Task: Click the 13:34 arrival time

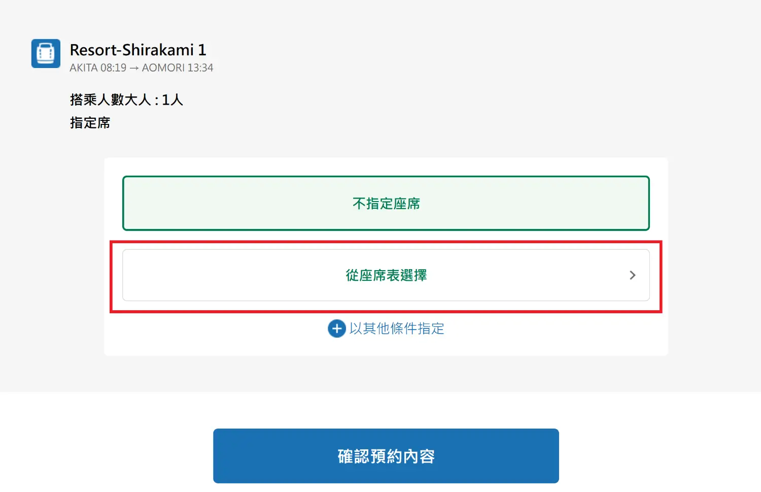Action: (200, 68)
